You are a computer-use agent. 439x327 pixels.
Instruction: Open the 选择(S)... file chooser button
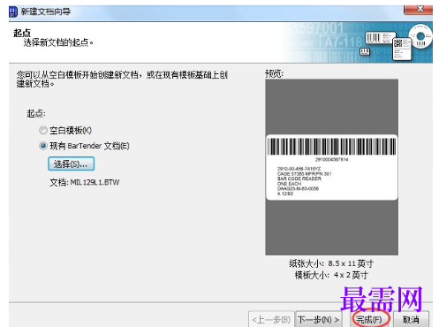tap(71, 163)
